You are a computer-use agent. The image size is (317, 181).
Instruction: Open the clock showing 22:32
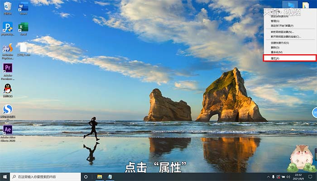pyautogui.click(x=298, y=177)
